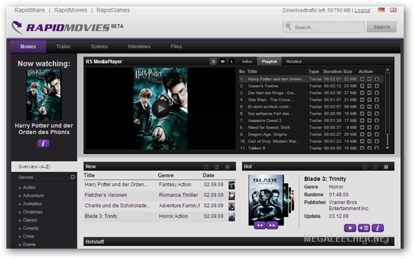The height and width of the screenshot is (259, 414).
Task: Go to previous cover in Hot panel
Action: click(260, 225)
